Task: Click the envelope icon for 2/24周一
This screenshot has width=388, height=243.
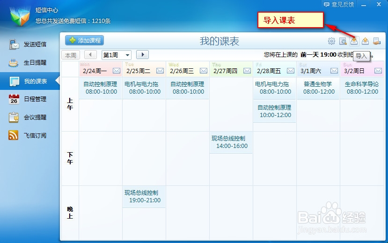Action: pyautogui.click(x=117, y=71)
